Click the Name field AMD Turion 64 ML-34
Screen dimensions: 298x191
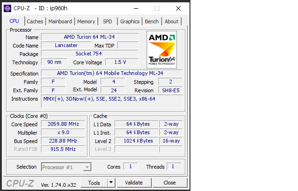click(x=89, y=37)
